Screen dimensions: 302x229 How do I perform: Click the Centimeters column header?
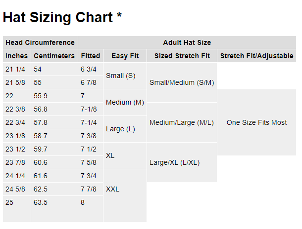(54, 56)
